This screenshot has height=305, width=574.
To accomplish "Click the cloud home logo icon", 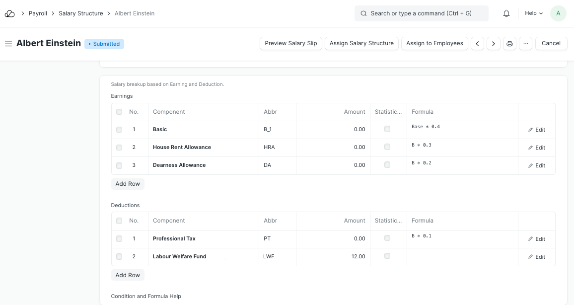I will (x=10, y=13).
